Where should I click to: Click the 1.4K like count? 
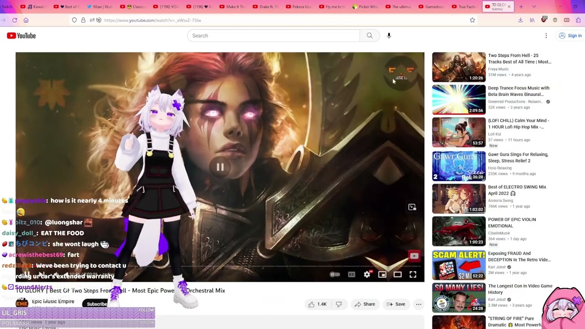322,304
